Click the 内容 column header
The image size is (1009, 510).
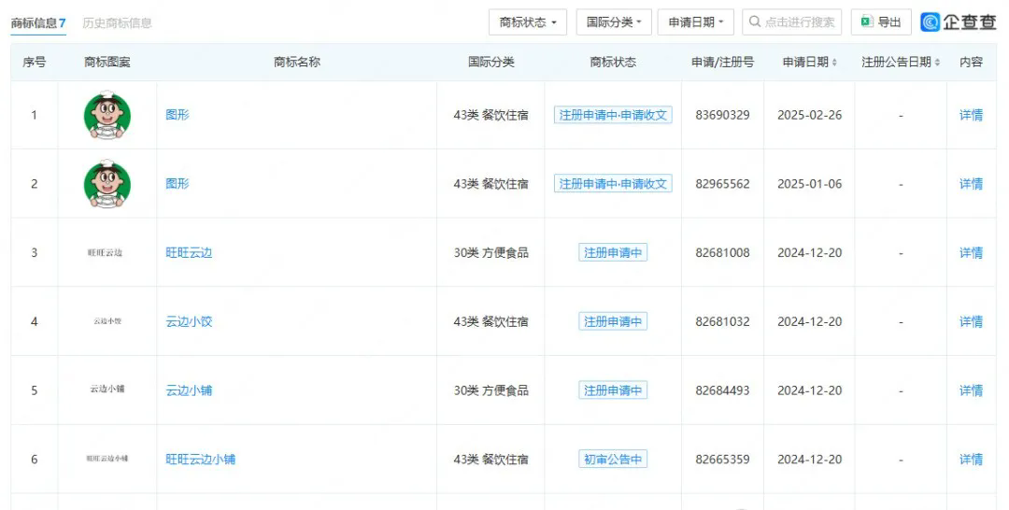coord(971,63)
